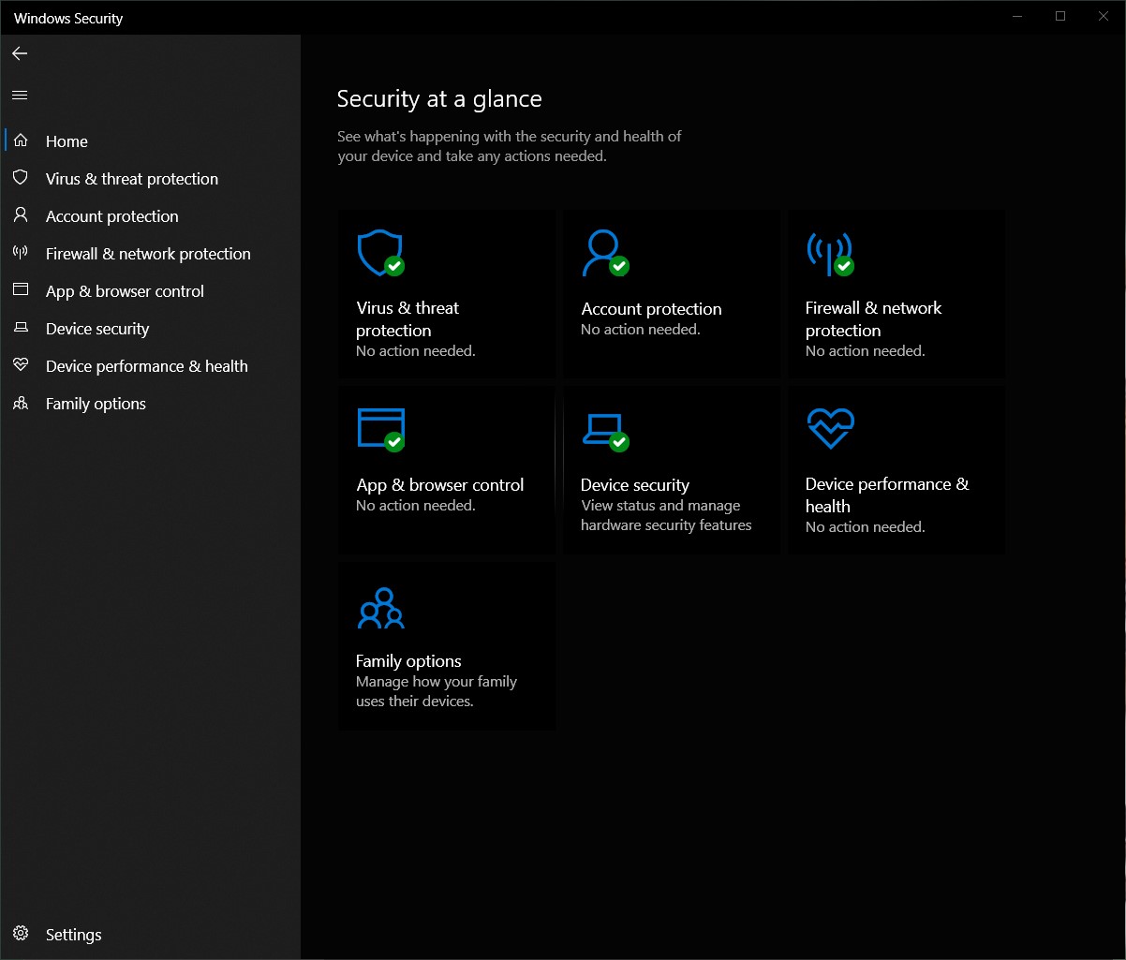Click 'No action needed.' under App & browser control
The height and width of the screenshot is (960, 1126).
[416, 506]
